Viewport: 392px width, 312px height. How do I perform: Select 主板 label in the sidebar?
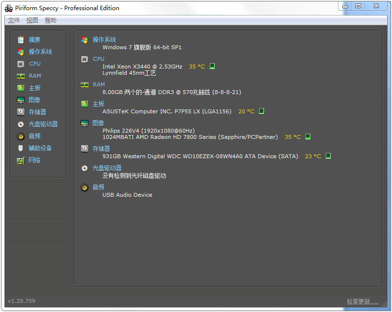point(34,88)
